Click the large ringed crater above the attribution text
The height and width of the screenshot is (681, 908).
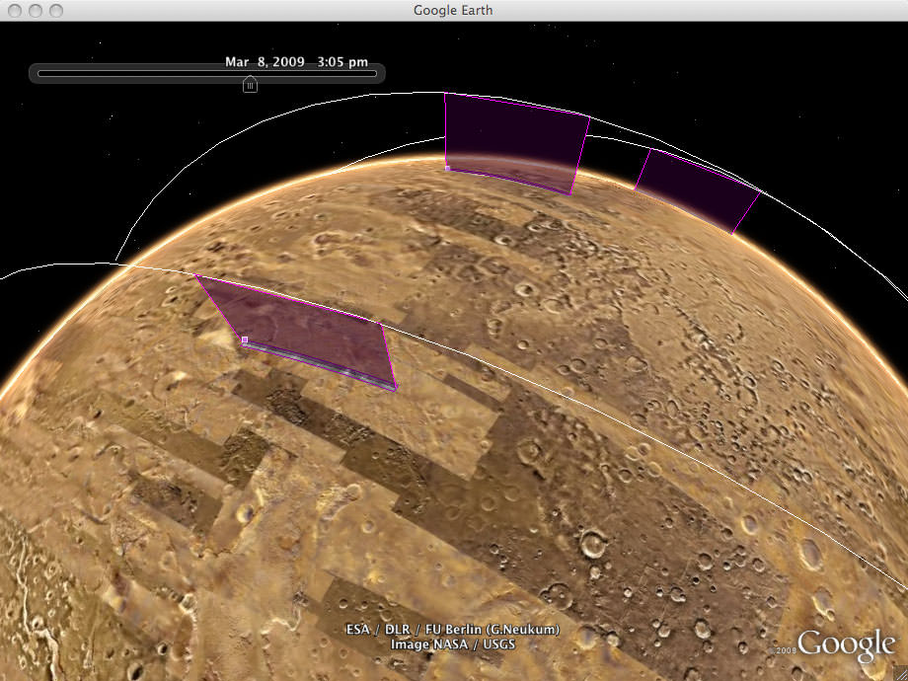tap(593, 542)
